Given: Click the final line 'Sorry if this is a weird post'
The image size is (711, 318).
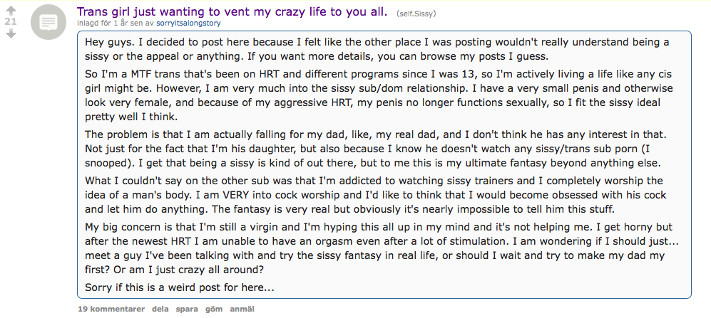Looking at the screenshot, I should [180, 287].
